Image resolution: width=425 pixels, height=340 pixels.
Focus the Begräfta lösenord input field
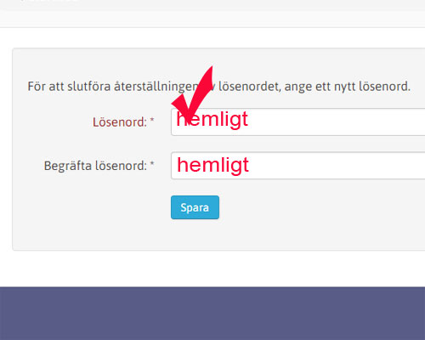298,166
